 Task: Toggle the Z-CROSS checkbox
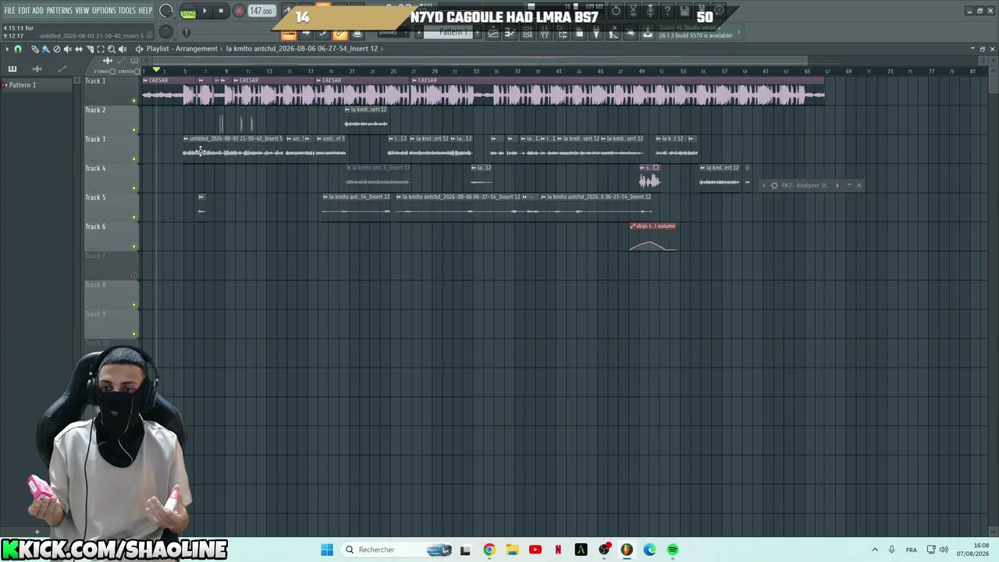[112, 71]
